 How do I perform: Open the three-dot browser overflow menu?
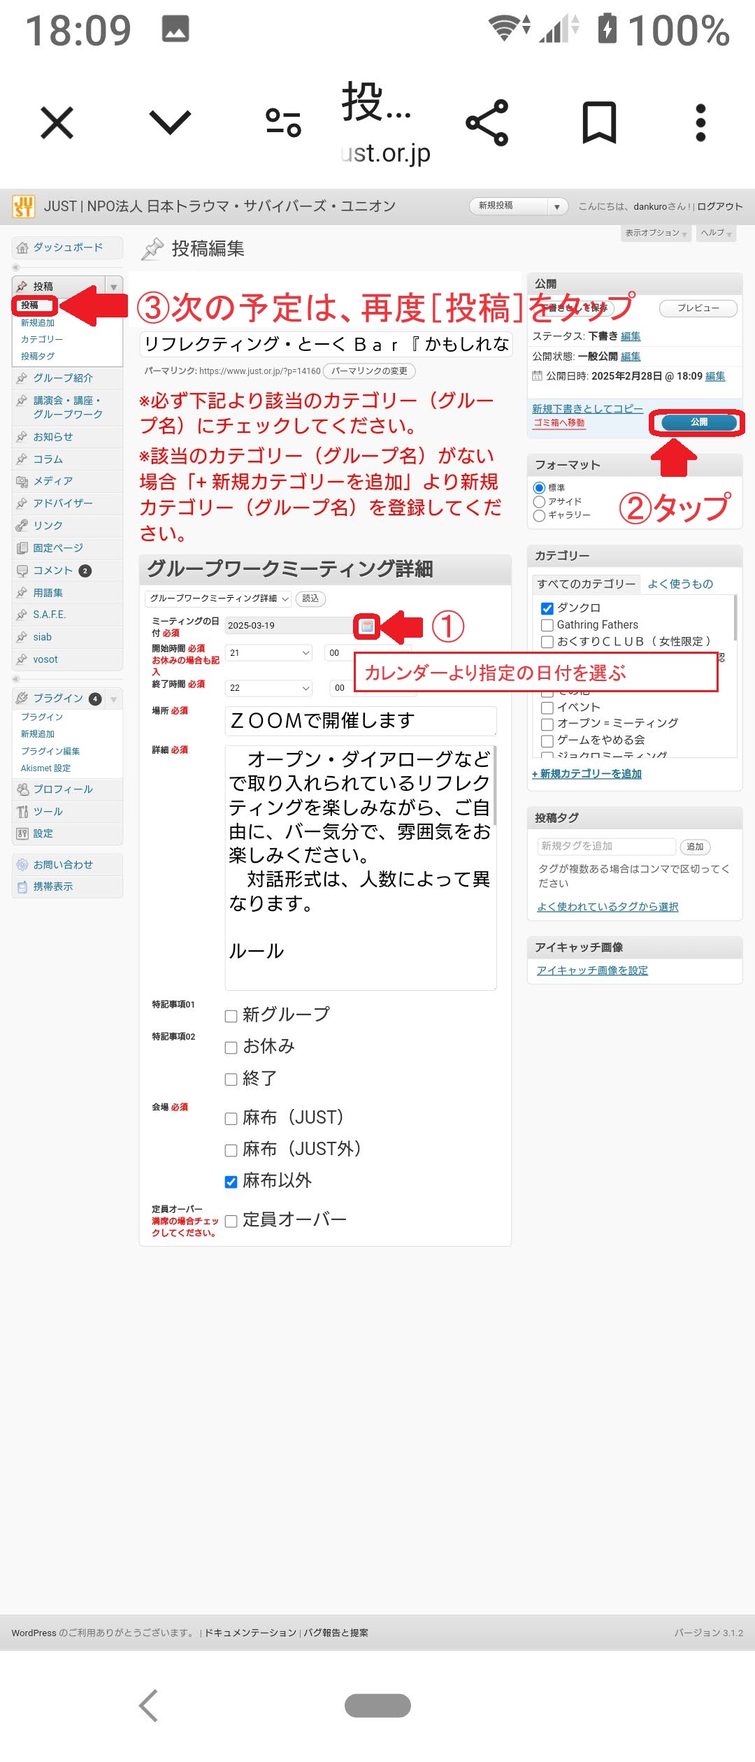coord(700,123)
